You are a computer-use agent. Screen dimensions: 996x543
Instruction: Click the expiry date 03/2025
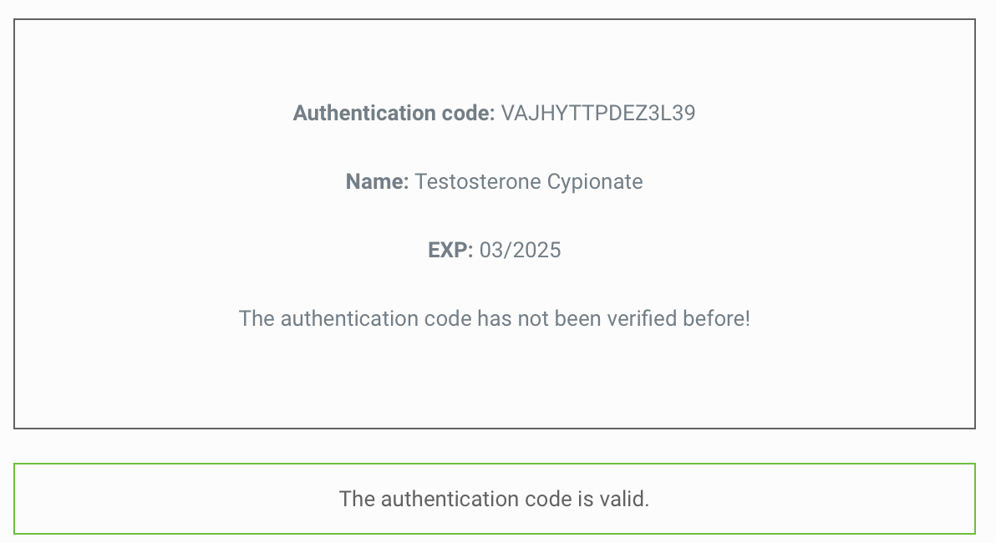520,251
